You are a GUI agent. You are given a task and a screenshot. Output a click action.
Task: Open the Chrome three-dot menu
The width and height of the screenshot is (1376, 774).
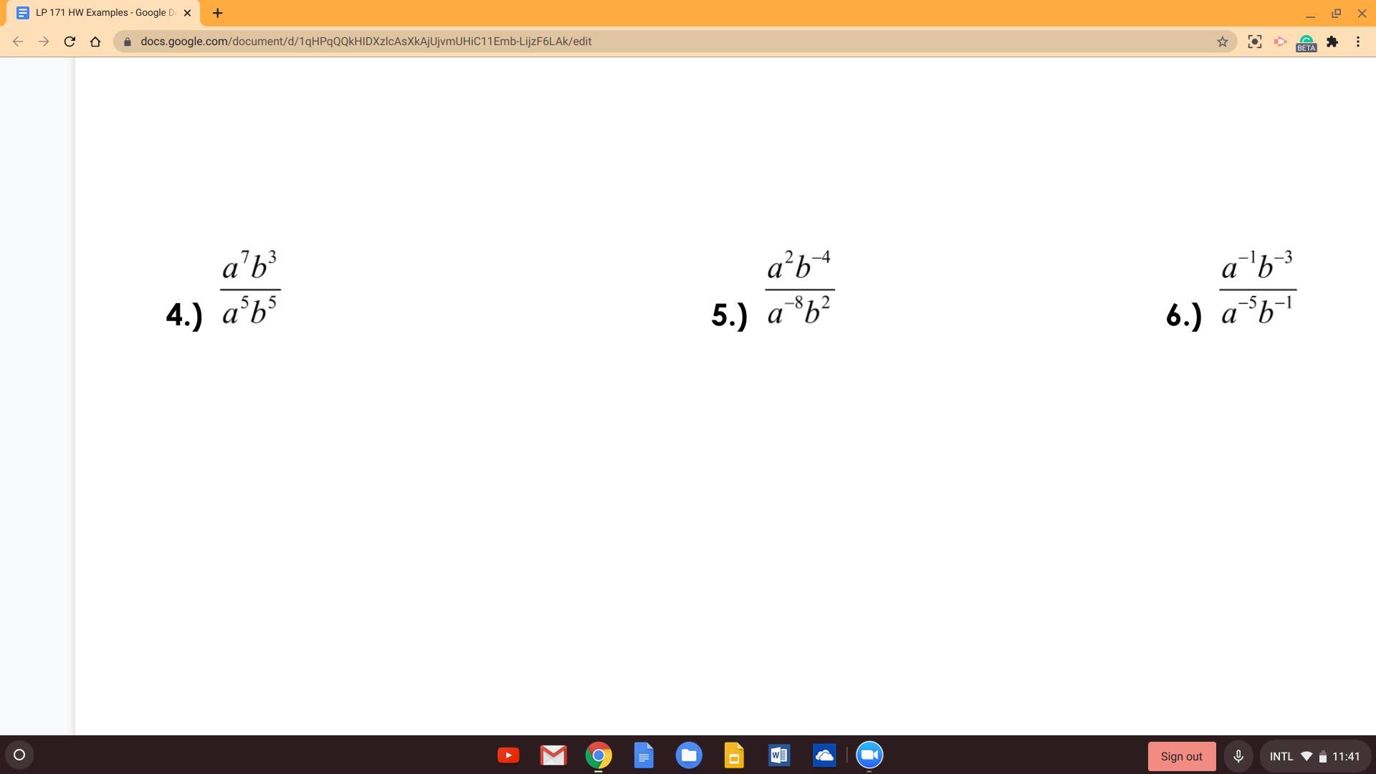tap(1358, 42)
